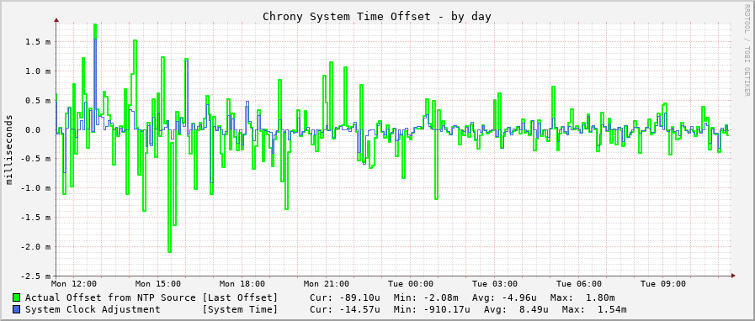Click the chart title "Chrony System Time Offset - by day"

[377, 16]
